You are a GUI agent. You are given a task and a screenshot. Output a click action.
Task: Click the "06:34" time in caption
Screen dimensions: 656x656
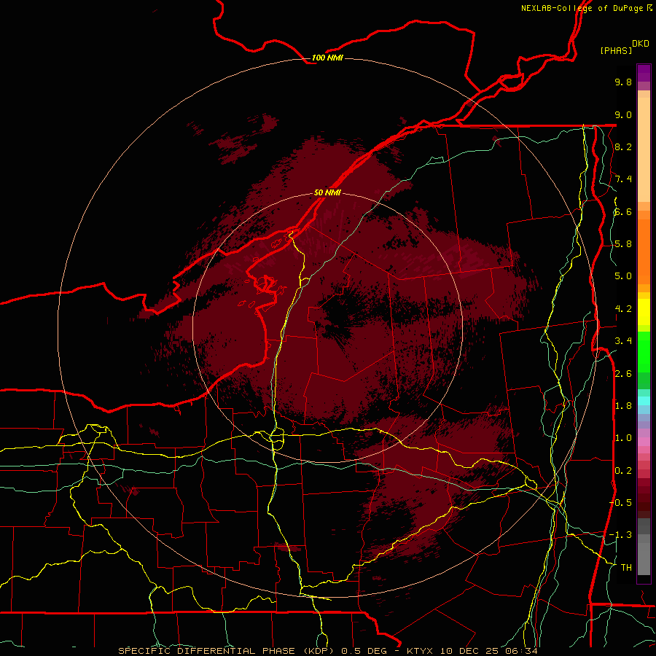pyautogui.click(x=521, y=651)
